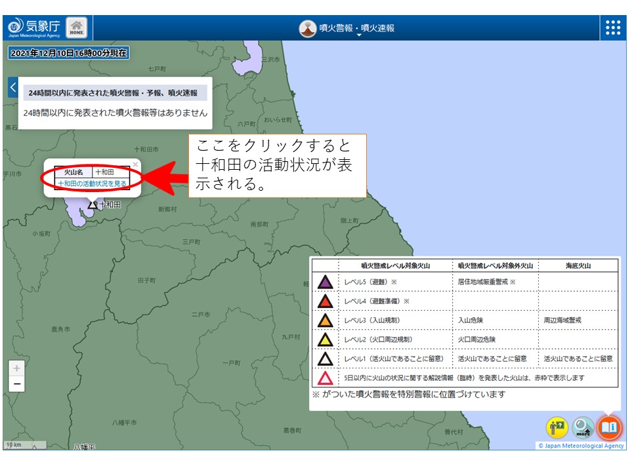The height and width of the screenshot is (472, 630).
Task: Zoom out of the map
Action: click(x=17, y=383)
